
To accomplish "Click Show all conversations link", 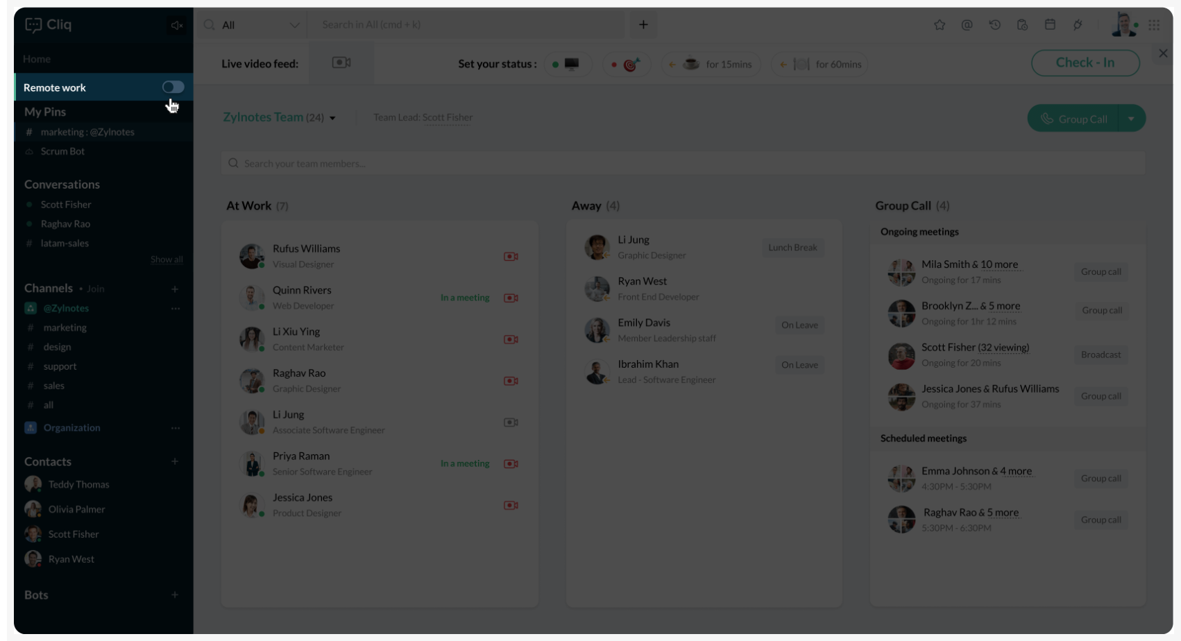I will pos(167,259).
